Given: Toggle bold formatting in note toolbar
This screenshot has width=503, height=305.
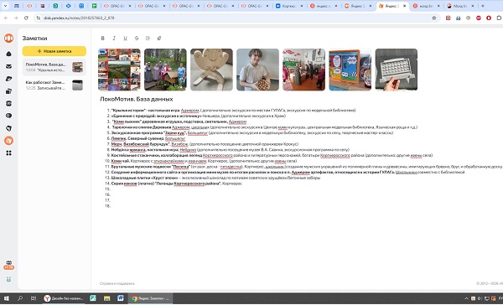Looking at the screenshot, I should (x=102, y=39).
